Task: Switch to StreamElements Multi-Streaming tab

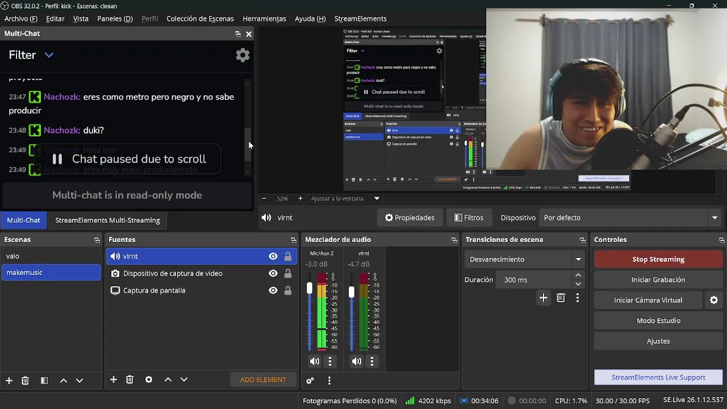Action: tap(107, 220)
